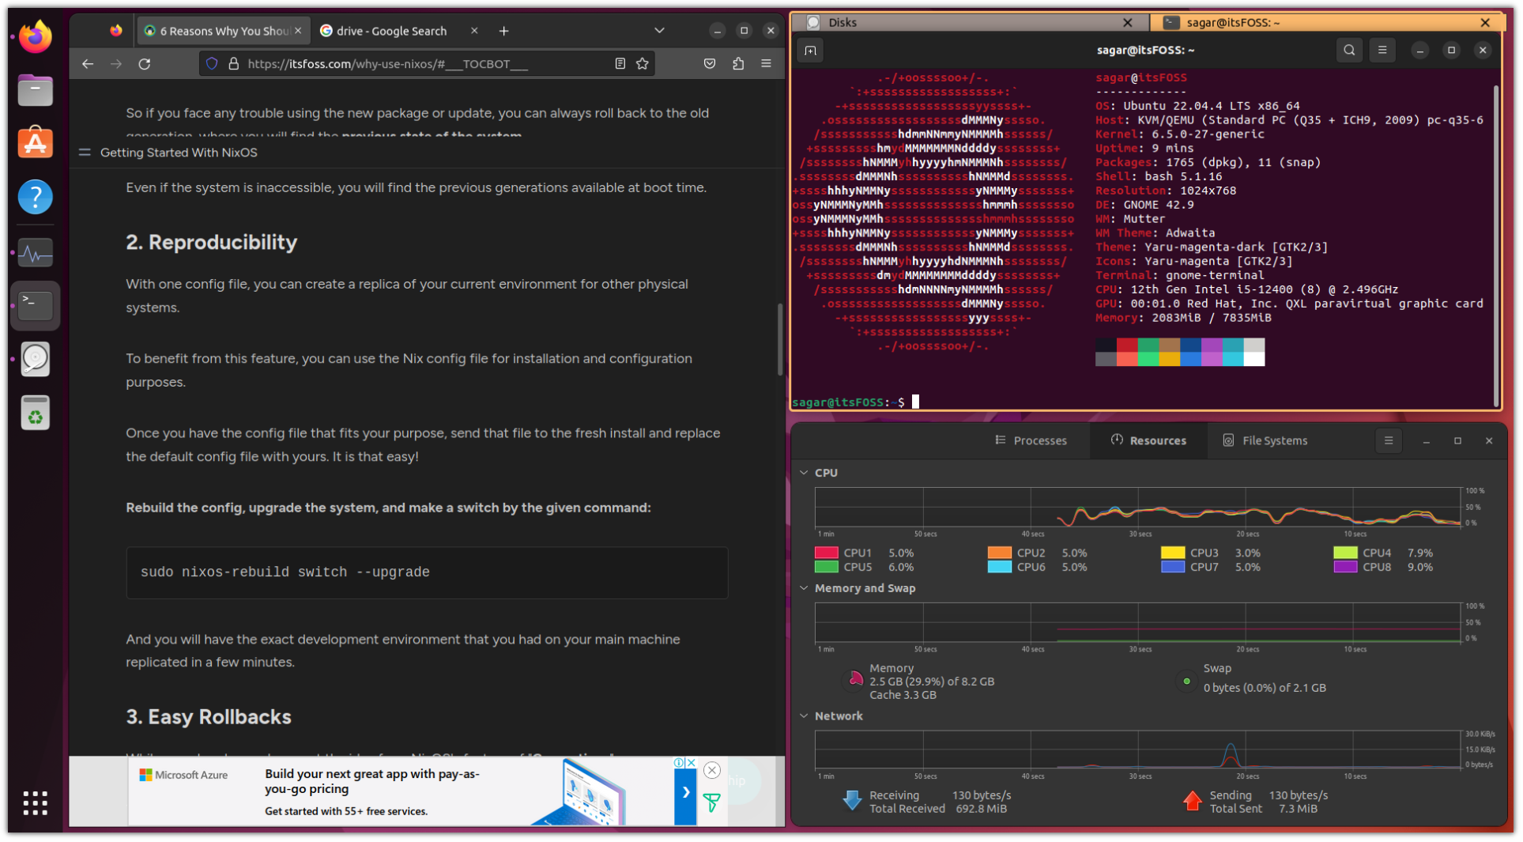Launch Ubuntu Software from the dock
Image resolution: width=1523 pixels, height=842 pixels.
[36, 143]
